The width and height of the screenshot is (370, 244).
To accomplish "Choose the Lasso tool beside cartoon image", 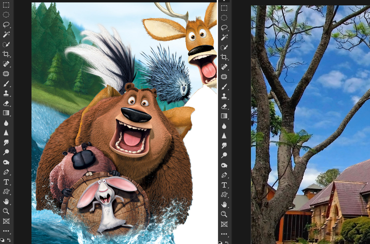I will point(6,25).
